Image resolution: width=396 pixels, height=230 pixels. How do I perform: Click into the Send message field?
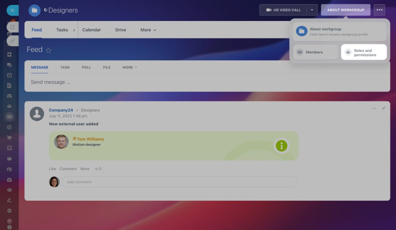pyautogui.click(x=207, y=82)
